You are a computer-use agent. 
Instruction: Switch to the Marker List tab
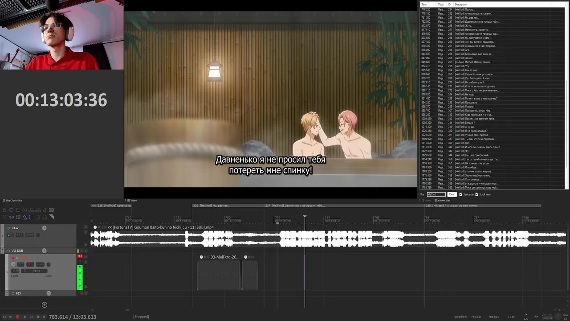(443, 201)
